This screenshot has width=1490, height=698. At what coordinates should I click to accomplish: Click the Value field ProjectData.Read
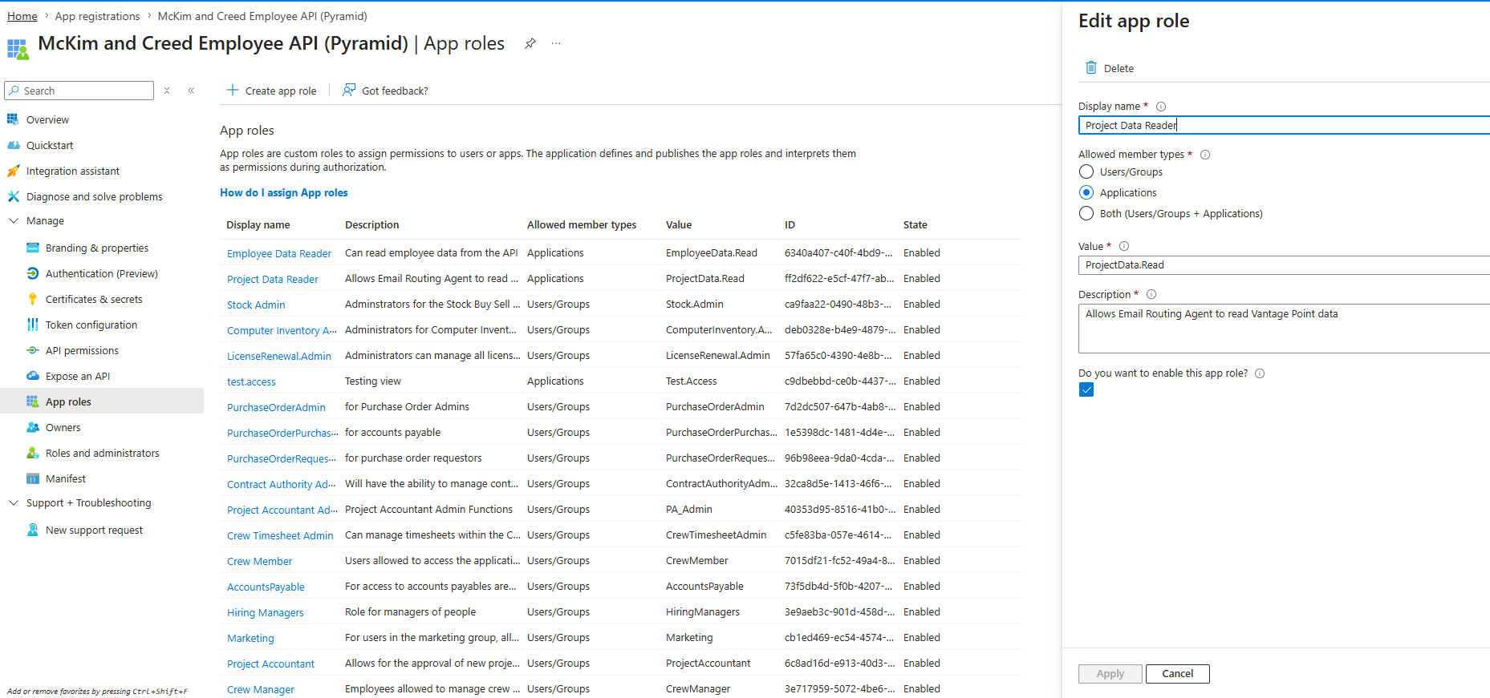[1284, 265]
